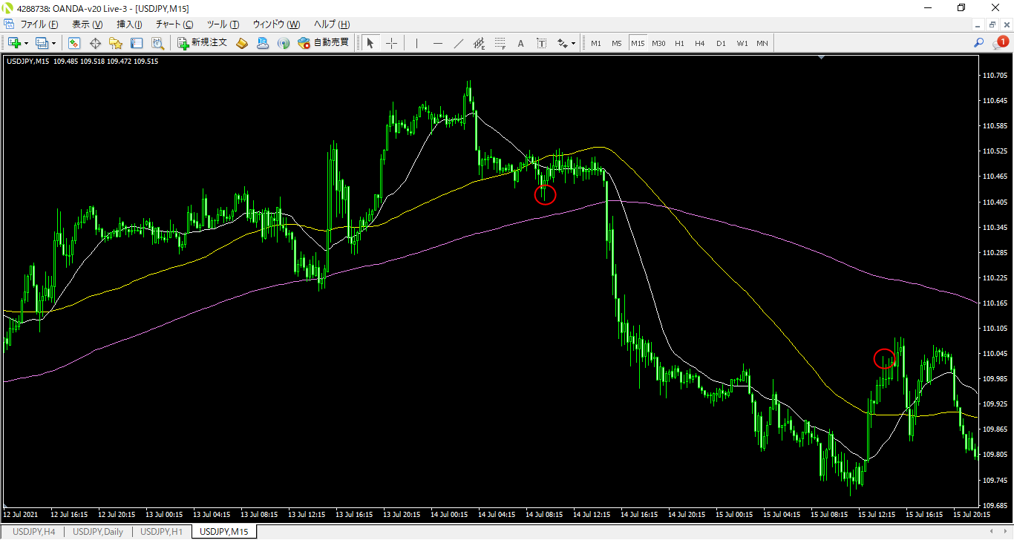
Task: Select the text label tool
Action: click(x=520, y=43)
